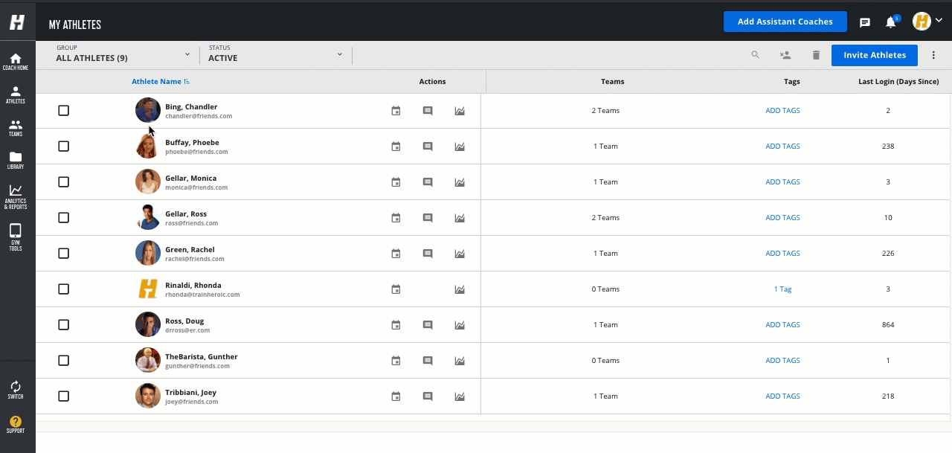Open the TrainHeroic logo home icon
952x453 pixels.
click(x=17, y=22)
